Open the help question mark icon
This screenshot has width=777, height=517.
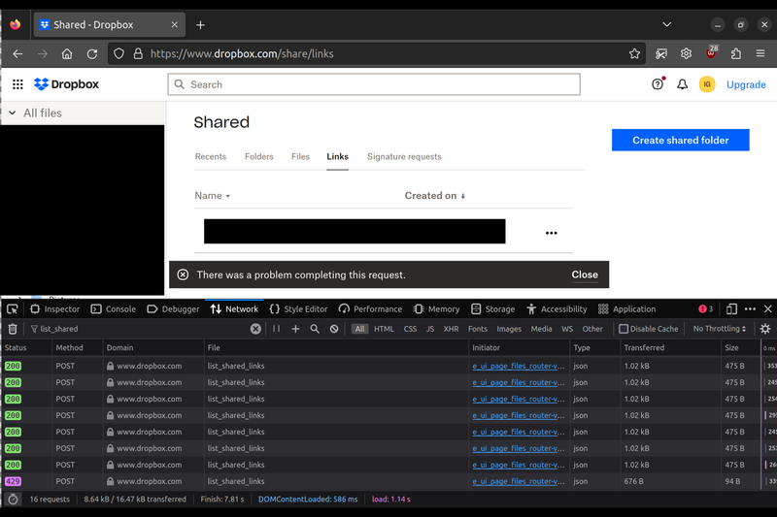click(x=658, y=84)
